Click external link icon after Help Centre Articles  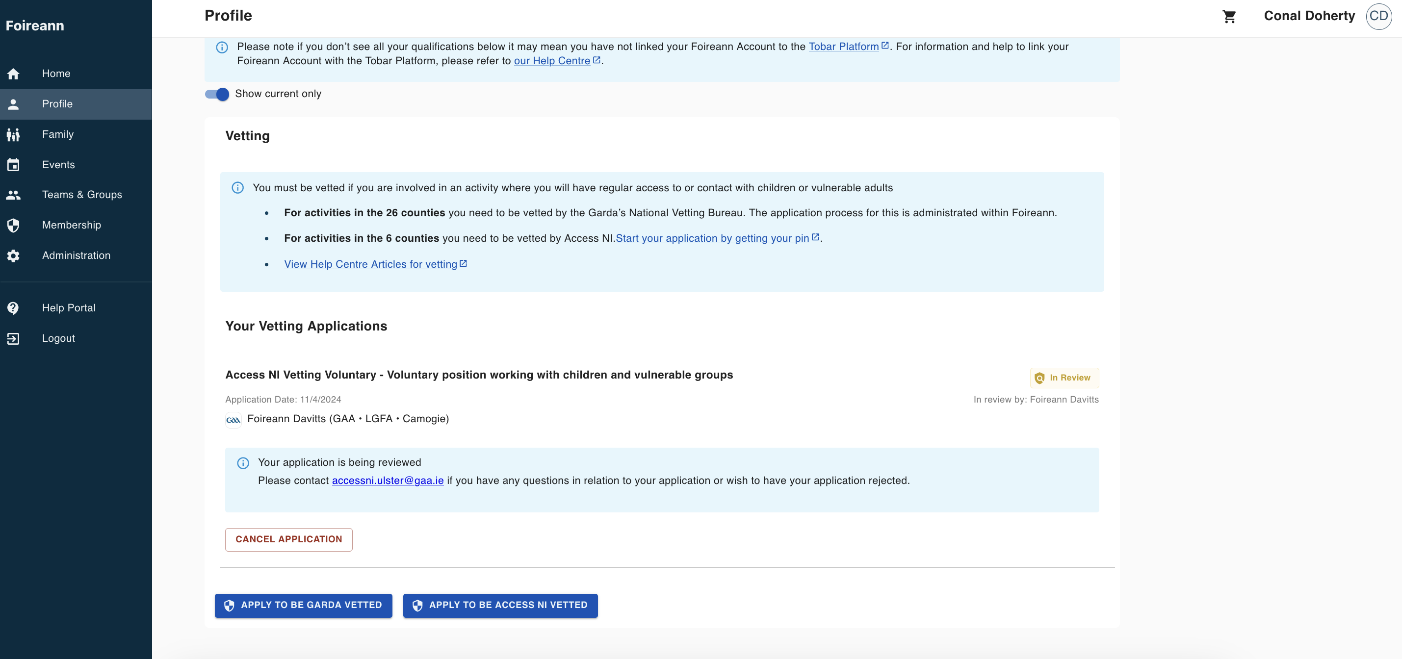(x=463, y=263)
